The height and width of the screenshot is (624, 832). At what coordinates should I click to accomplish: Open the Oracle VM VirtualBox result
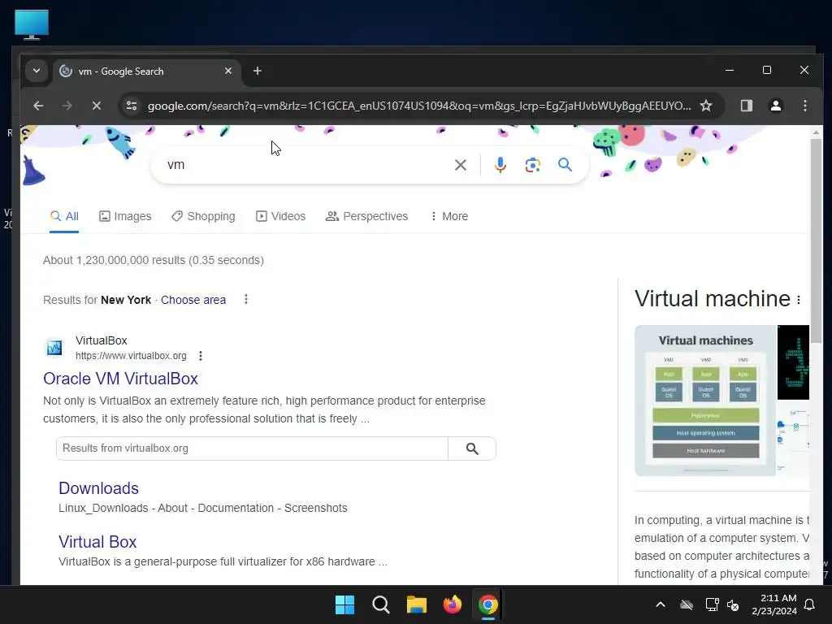(120, 379)
